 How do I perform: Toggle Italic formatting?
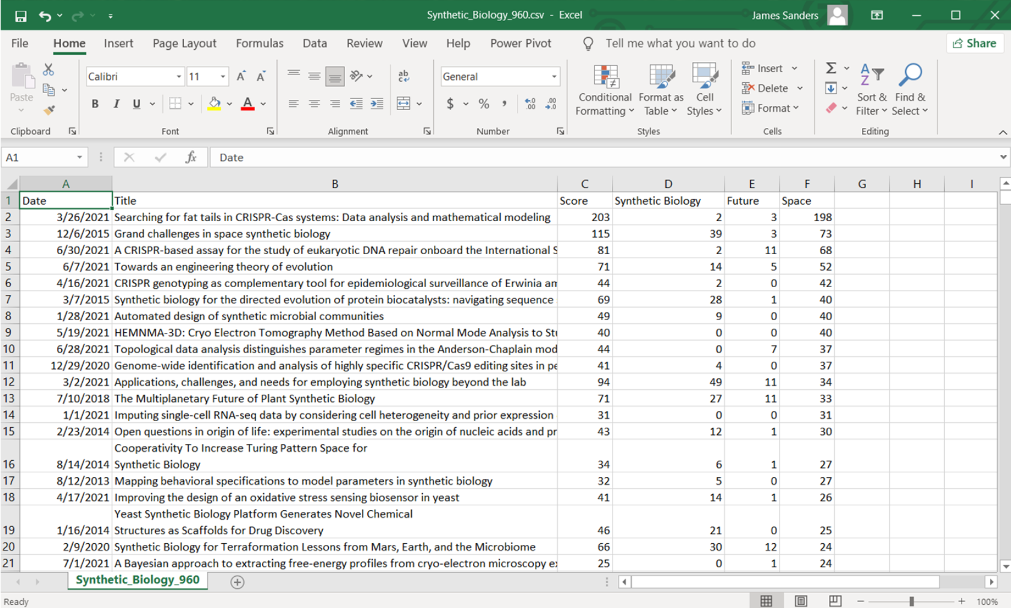(116, 103)
